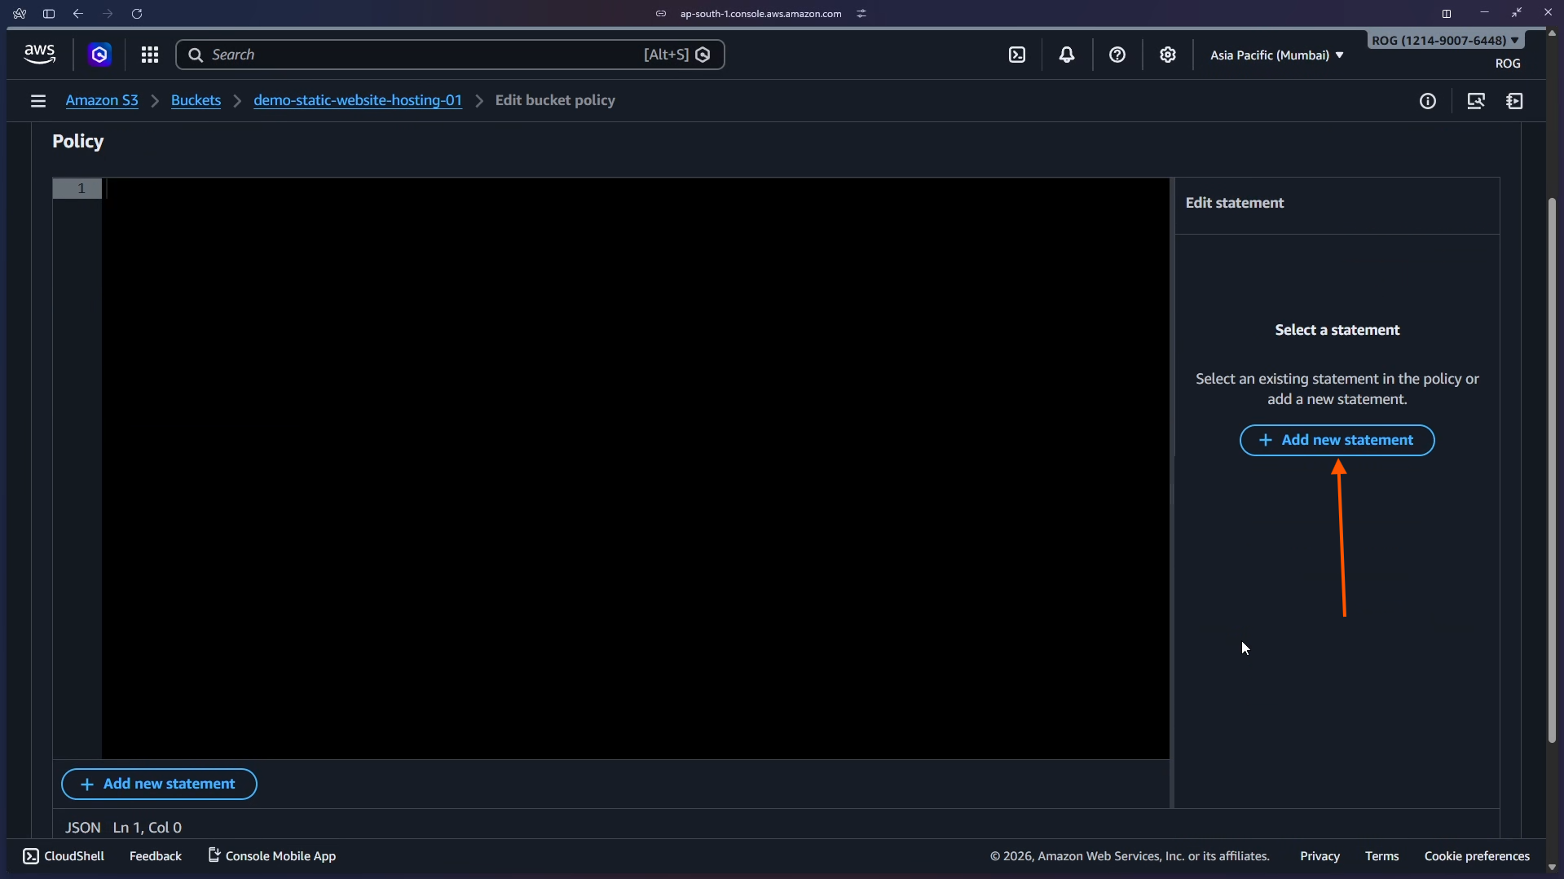Open the side panel icon at top right

[1515, 101]
